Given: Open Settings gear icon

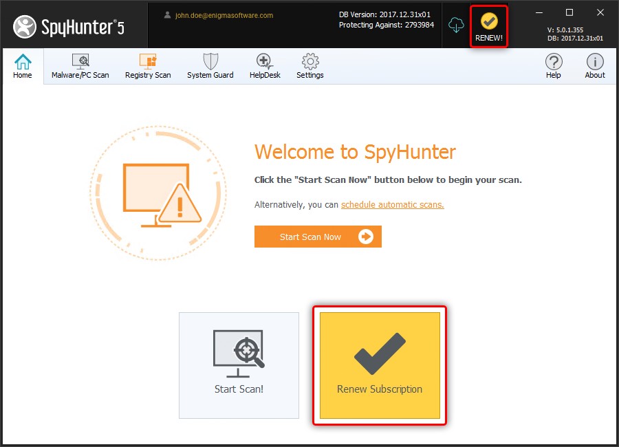Looking at the screenshot, I should click(x=310, y=66).
